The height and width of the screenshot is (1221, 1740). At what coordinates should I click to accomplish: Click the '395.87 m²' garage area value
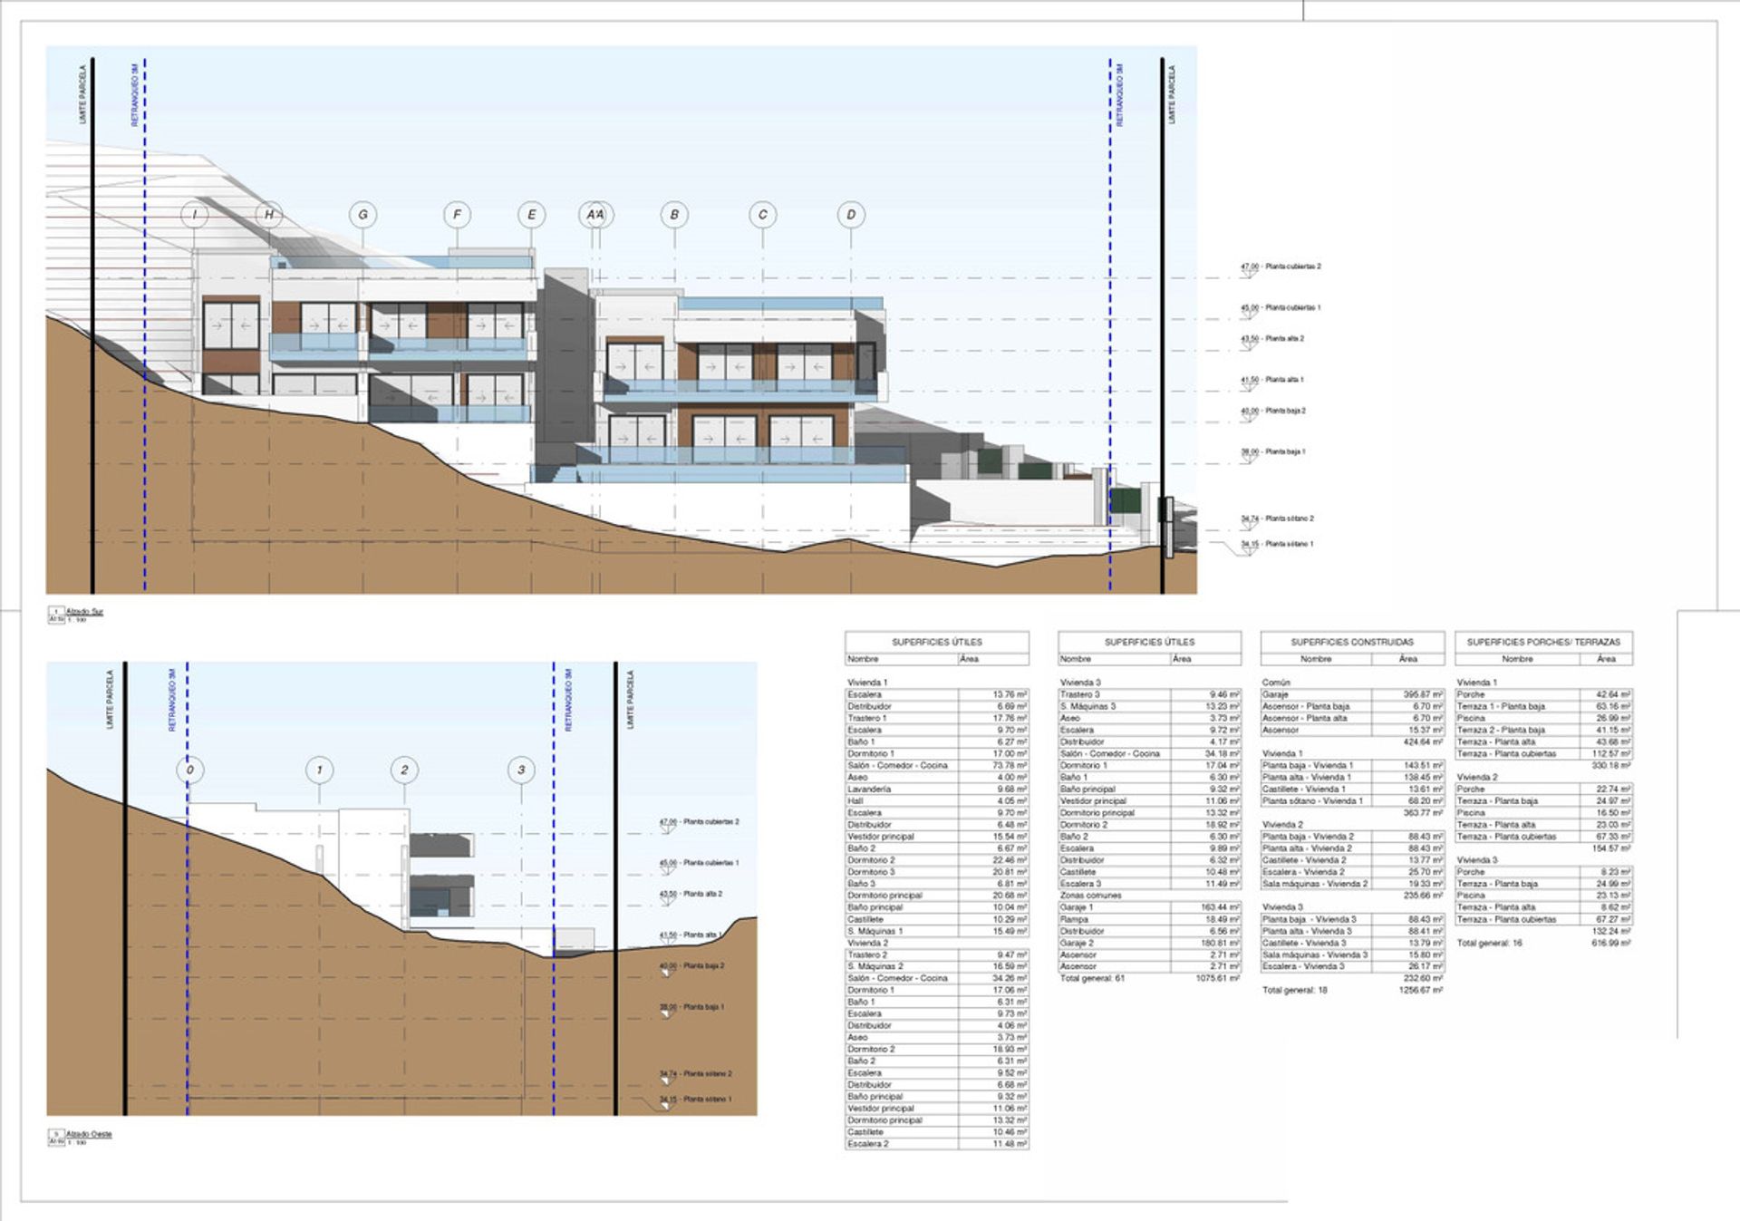click(1423, 694)
